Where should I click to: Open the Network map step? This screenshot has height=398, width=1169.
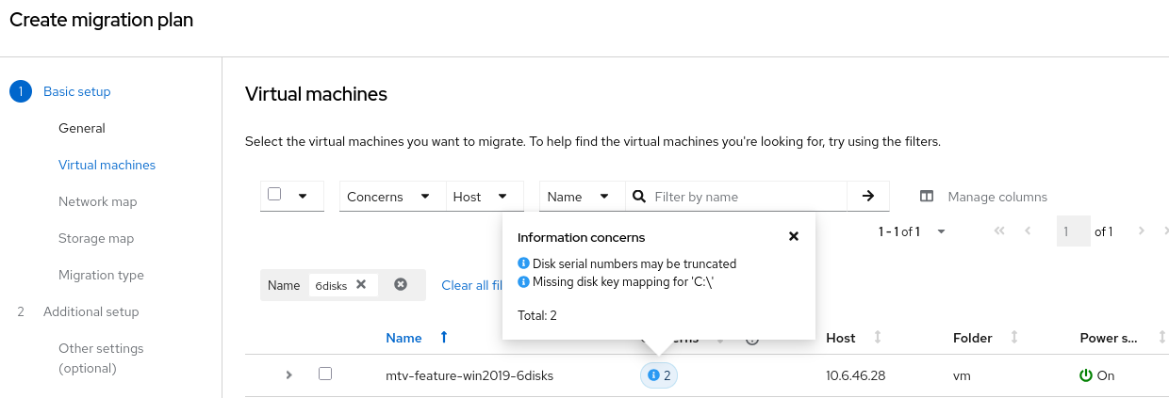pos(97,201)
